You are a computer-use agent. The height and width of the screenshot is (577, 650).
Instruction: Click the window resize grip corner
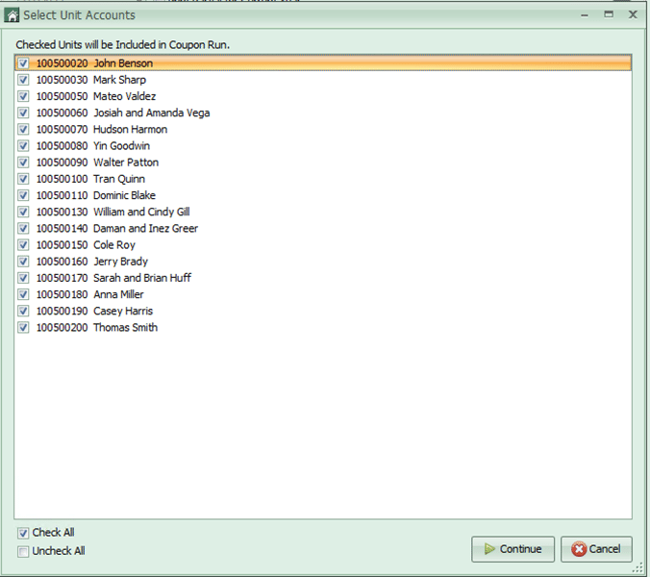(x=637, y=568)
